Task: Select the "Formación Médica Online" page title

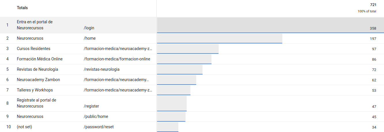Action: (39, 59)
